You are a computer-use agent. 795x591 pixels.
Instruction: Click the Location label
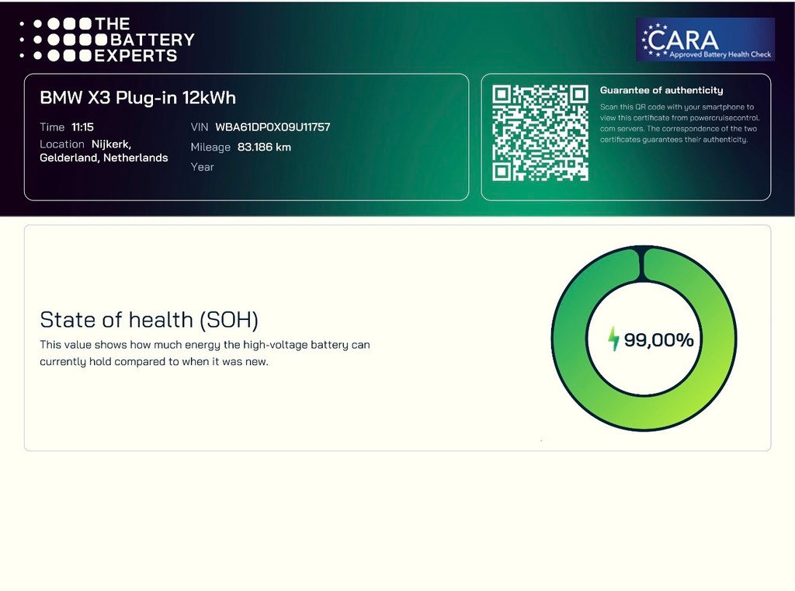62,144
